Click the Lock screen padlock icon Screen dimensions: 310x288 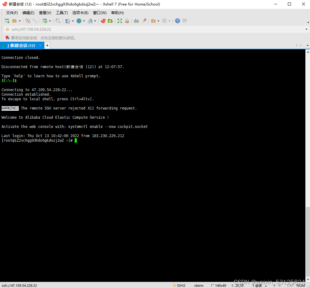(127, 21)
